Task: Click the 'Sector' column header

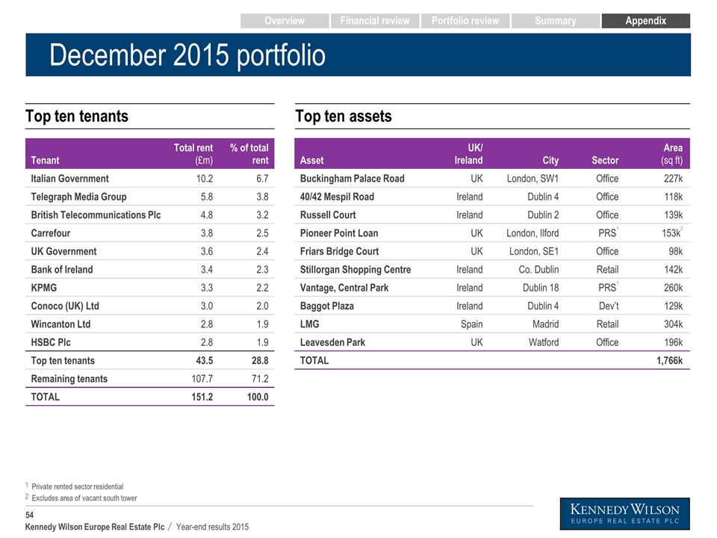Action: point(605,160)
